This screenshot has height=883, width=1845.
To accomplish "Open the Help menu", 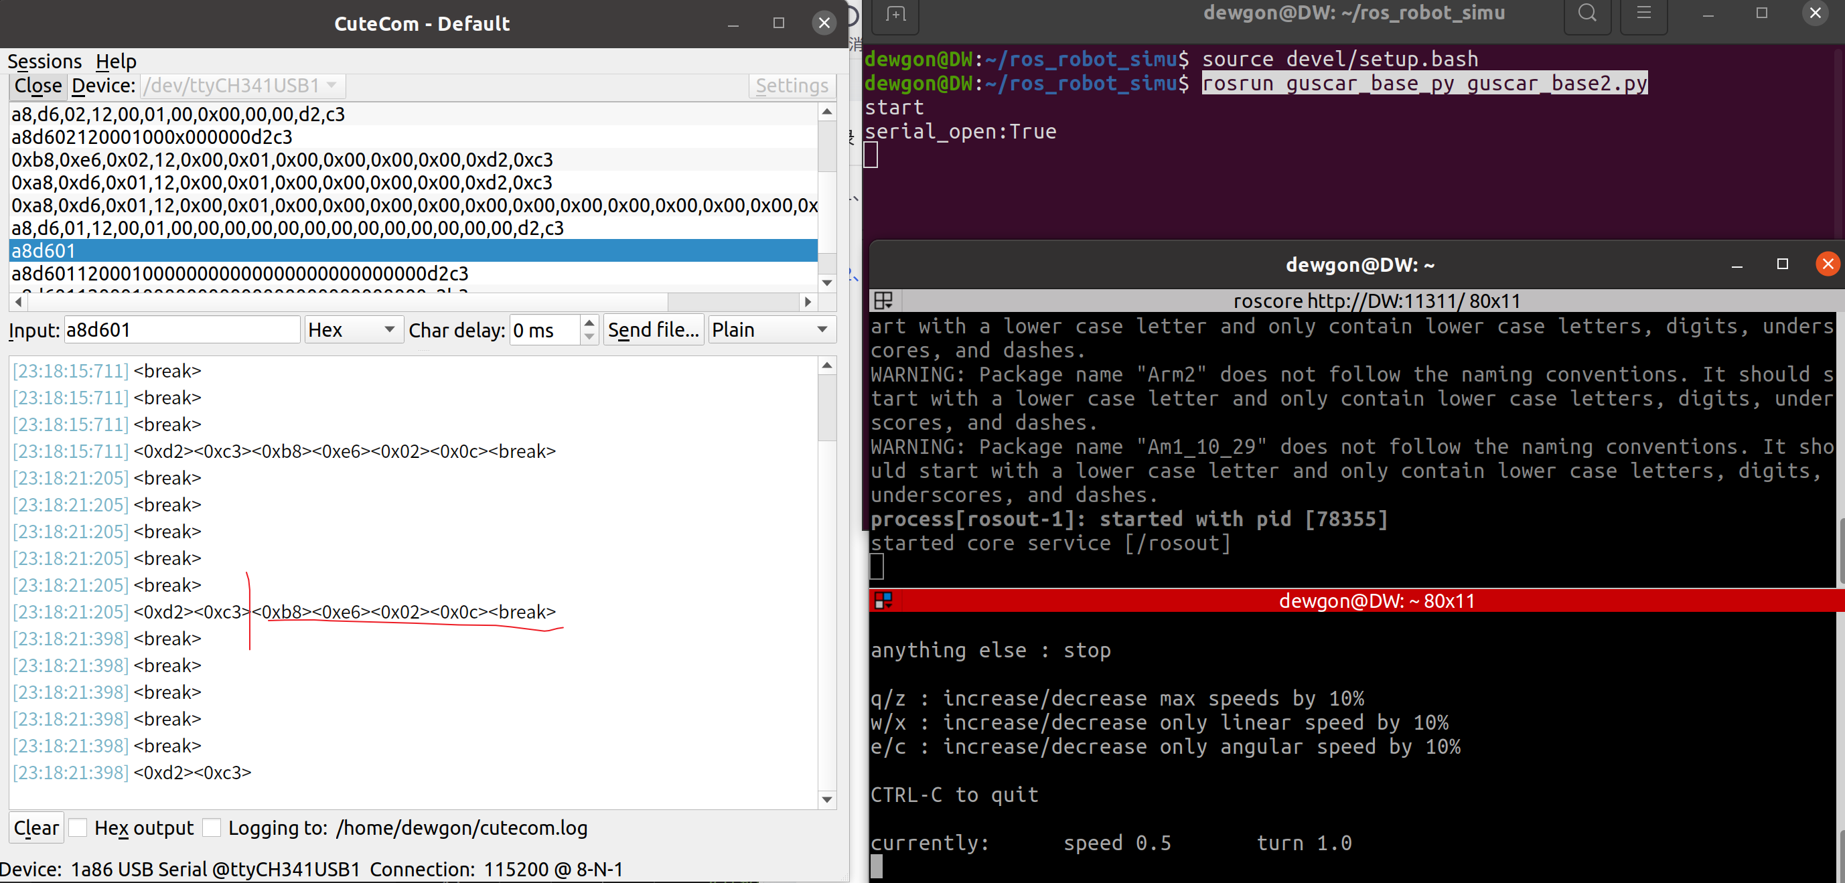I will click(116, 62).
